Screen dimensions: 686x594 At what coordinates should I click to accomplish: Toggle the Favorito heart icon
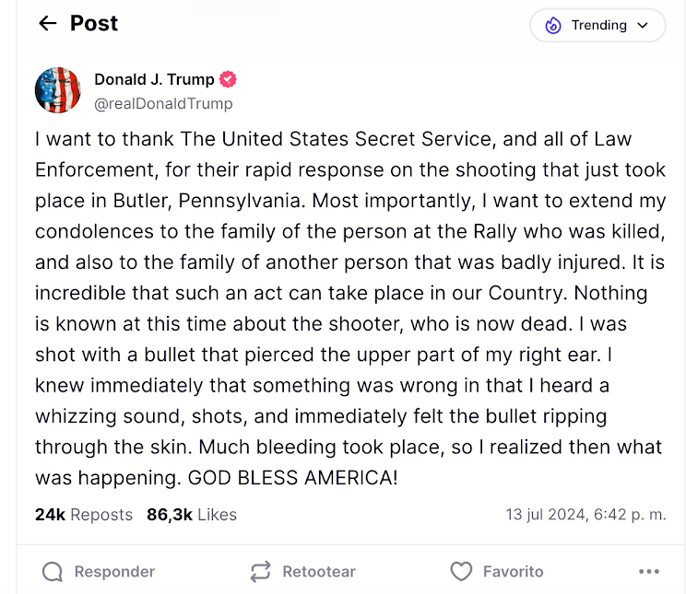click(461, 572)
